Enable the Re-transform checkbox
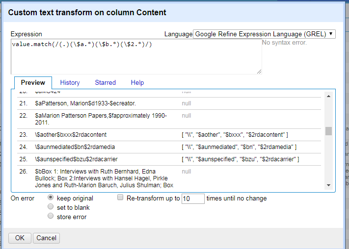349x249 pixels. pos(120,197)
